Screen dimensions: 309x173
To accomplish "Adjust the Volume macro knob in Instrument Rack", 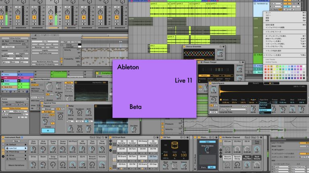I will tap(102, 164).
